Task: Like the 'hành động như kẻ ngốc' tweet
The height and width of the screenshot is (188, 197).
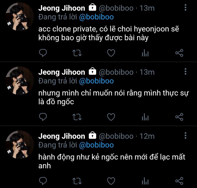Action: pos(111,181)
